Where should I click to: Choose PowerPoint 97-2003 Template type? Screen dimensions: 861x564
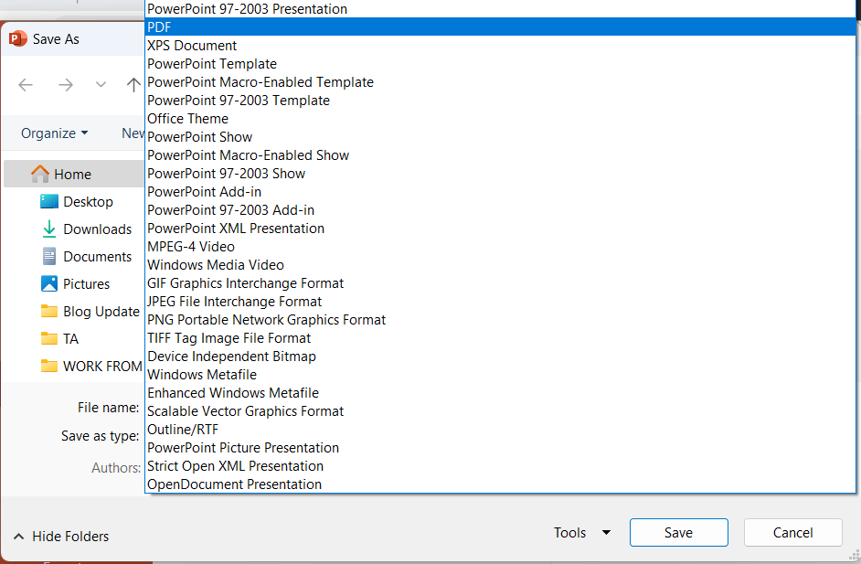pos(500,100)
